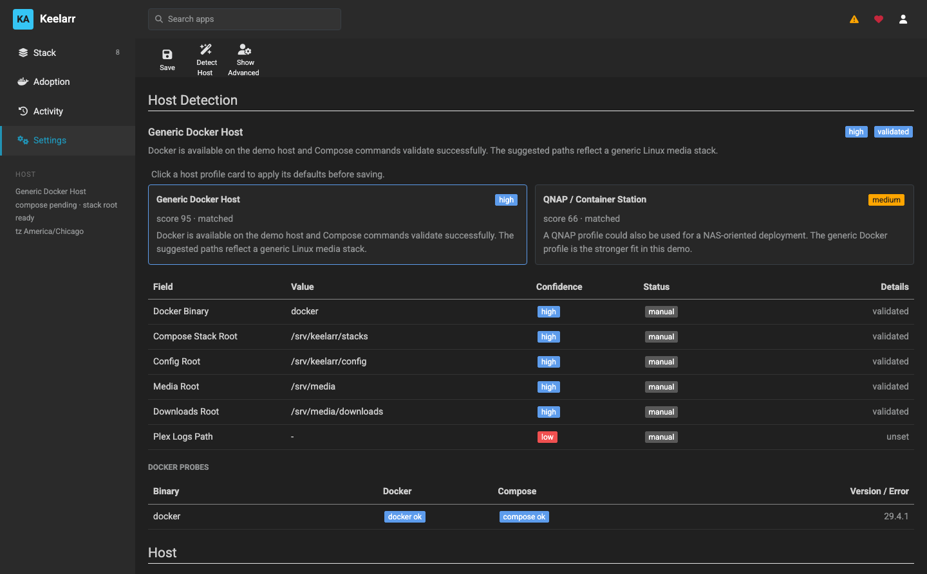The width and height of the screenshot is (927, 574).
Task: Click the red heart icon
Action: [879, 19]
